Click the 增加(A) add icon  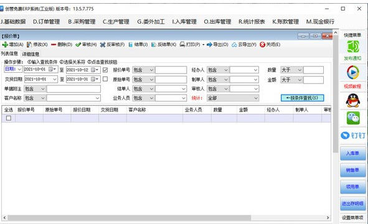(x=5, y=45)
